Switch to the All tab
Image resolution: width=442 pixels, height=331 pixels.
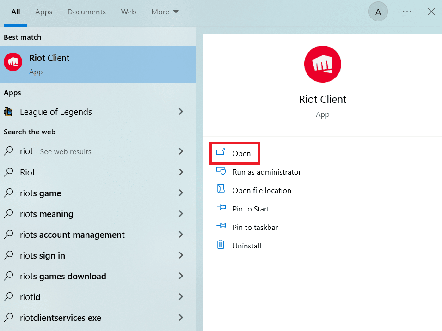pyautogui.click(x=16, y=12)
